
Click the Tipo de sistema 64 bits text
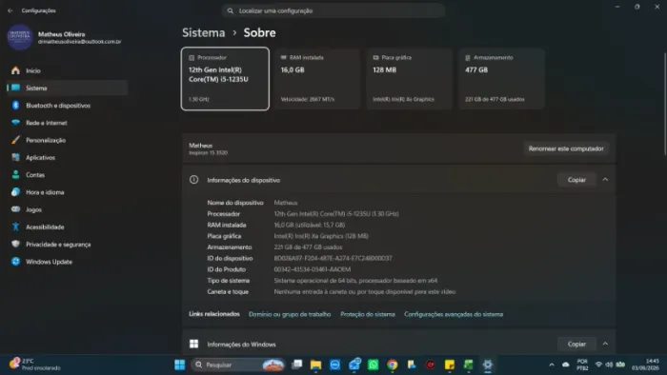click(x=355, y=281)
